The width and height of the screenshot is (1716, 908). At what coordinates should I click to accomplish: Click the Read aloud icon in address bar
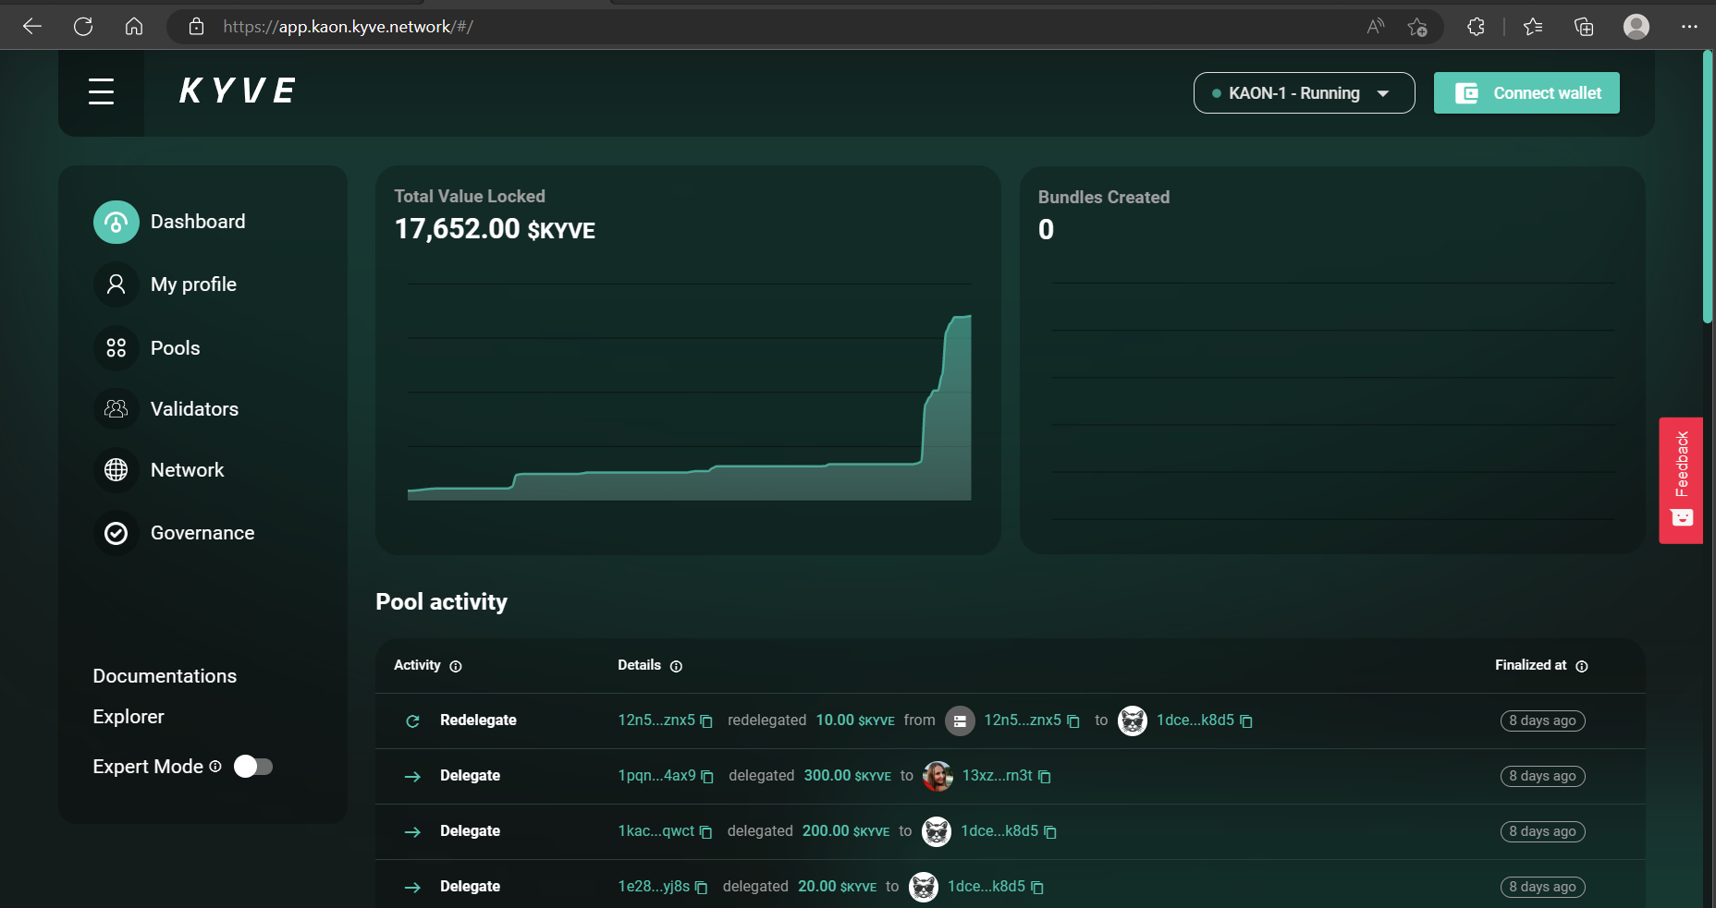1376,27
